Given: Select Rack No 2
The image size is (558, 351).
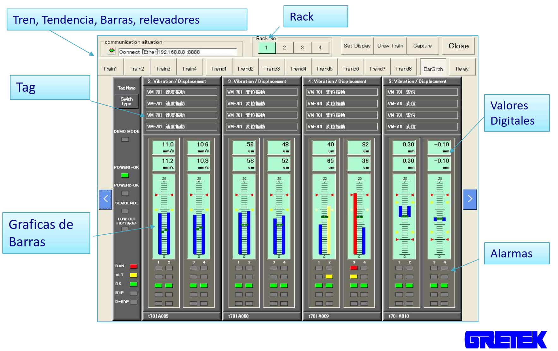Looking at the screenshot, I should 284,48.
